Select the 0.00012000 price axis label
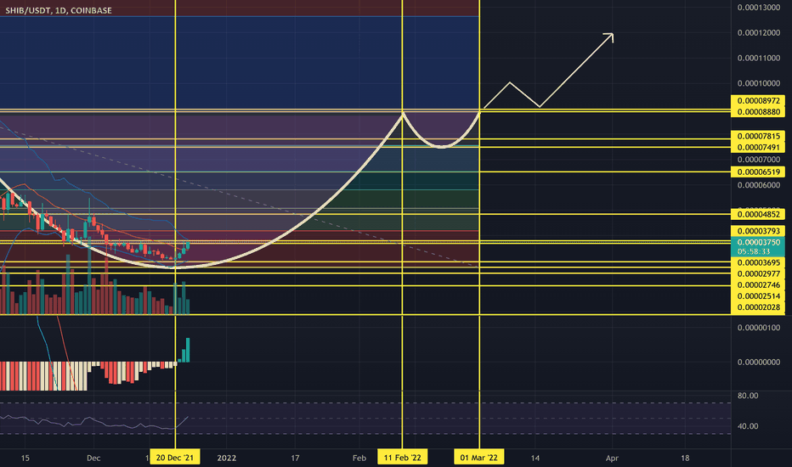792x467 pixels. (759, 33)
